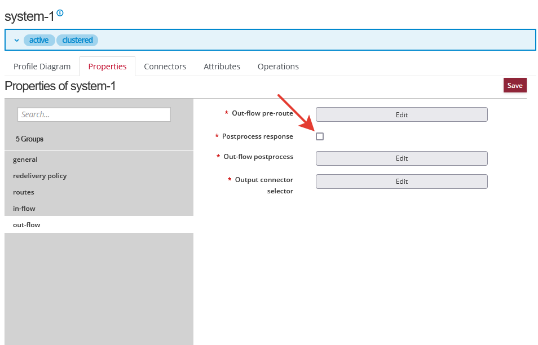Edit the Out-flow postprocess setting

click(401, 158)
